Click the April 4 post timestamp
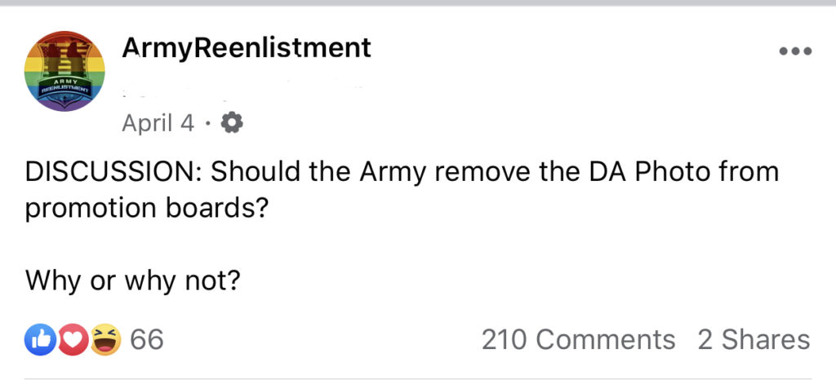 click(x=158, y=123)
